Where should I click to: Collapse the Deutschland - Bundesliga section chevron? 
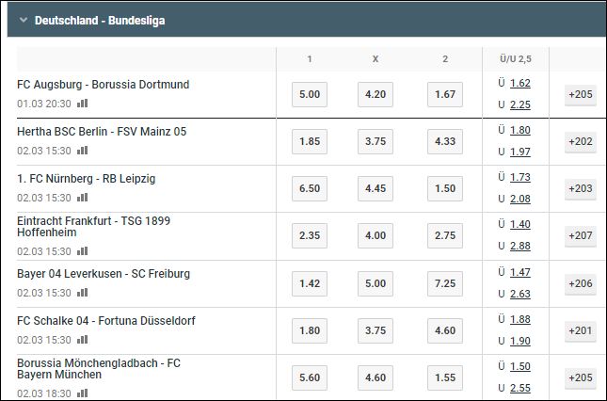24,20
